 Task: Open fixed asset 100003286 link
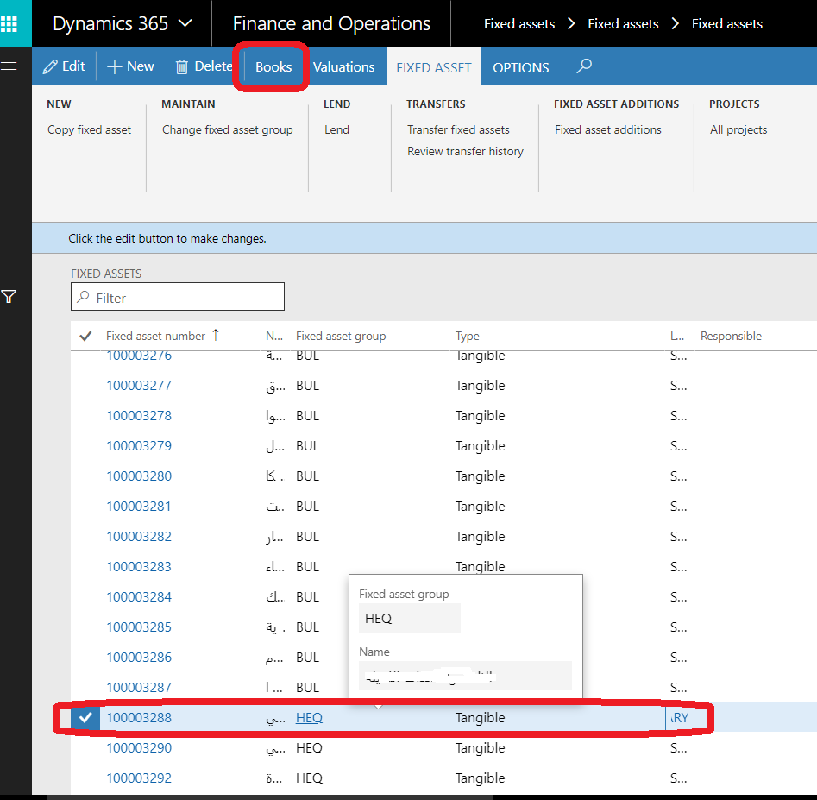pyautogui.click(x=139, y=658)
